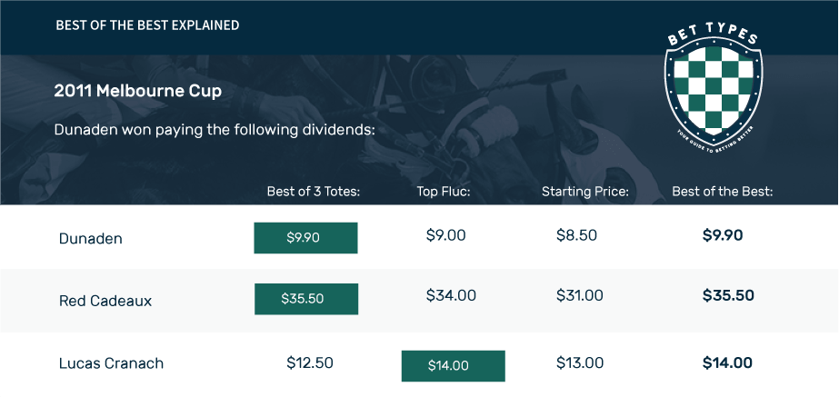This screenshot has width=839, height=397.
Task: Select the highlighted $9.90 Dunaden tote price
Action: pos(305,237)
